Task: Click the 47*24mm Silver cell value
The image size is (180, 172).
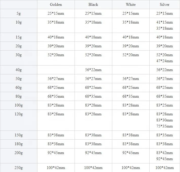Action: (x=165, y=61)
